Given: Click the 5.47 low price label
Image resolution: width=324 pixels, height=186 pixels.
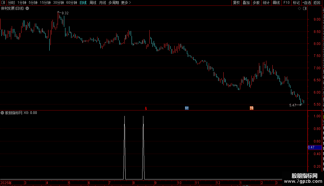Looking at the screenshot, I should (292, 105).
